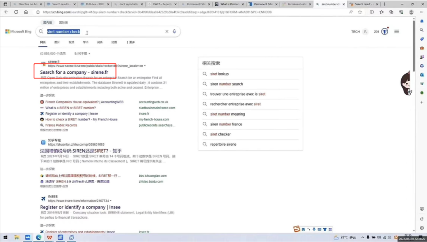Show hidden system tray icons chevron
Viewport: 427px width, 242px height.
(363, 237)
